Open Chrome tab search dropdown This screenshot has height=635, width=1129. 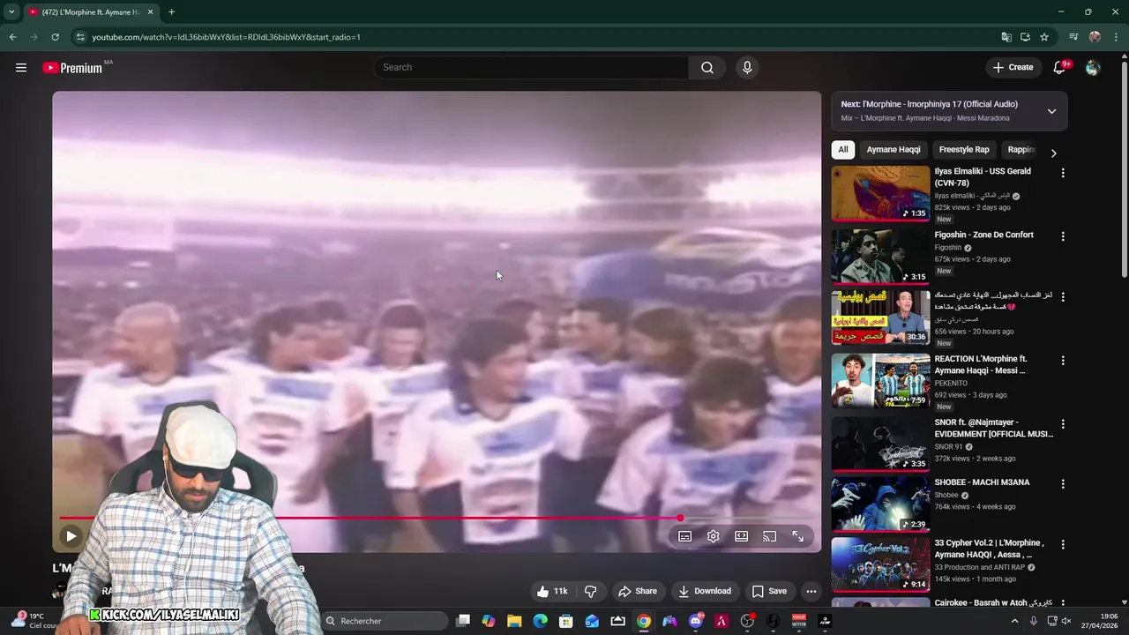[x=11, y=11]
